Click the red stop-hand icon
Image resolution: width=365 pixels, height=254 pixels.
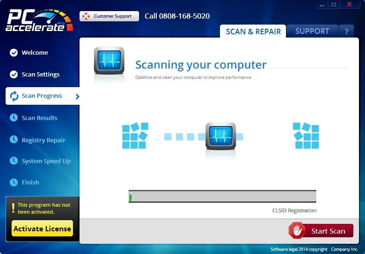pos(297,230)
